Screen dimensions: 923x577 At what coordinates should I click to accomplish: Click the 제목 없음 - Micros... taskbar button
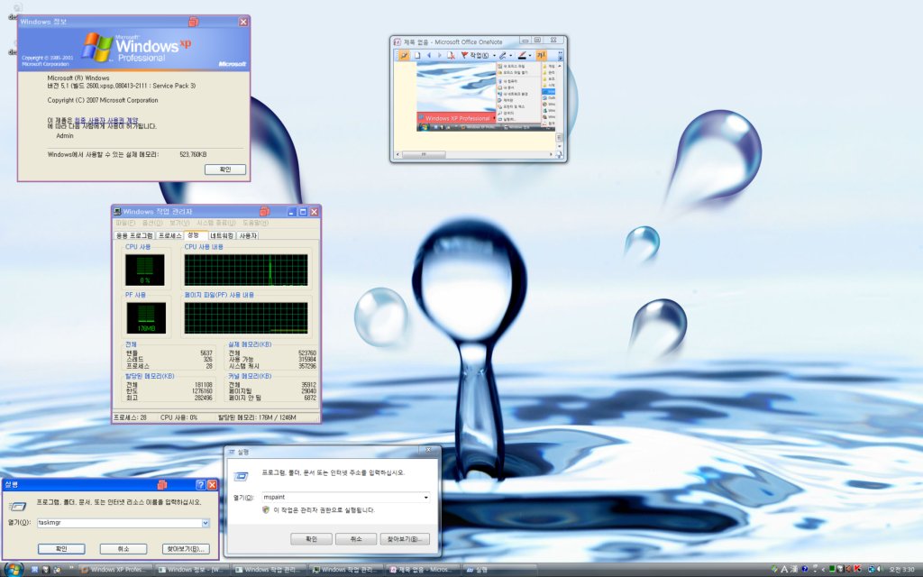point(424,570)
